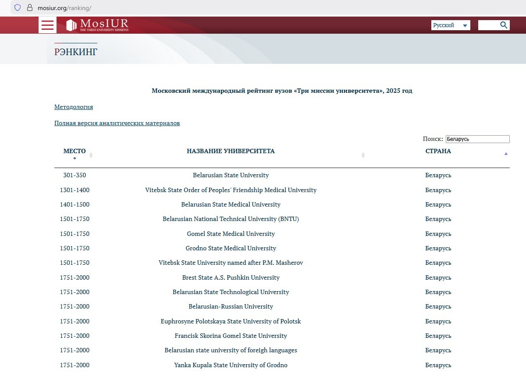The width and height of the screenshot is (526, 386).
Task: Select Belarusian State University row
Action: pos(231,175)
